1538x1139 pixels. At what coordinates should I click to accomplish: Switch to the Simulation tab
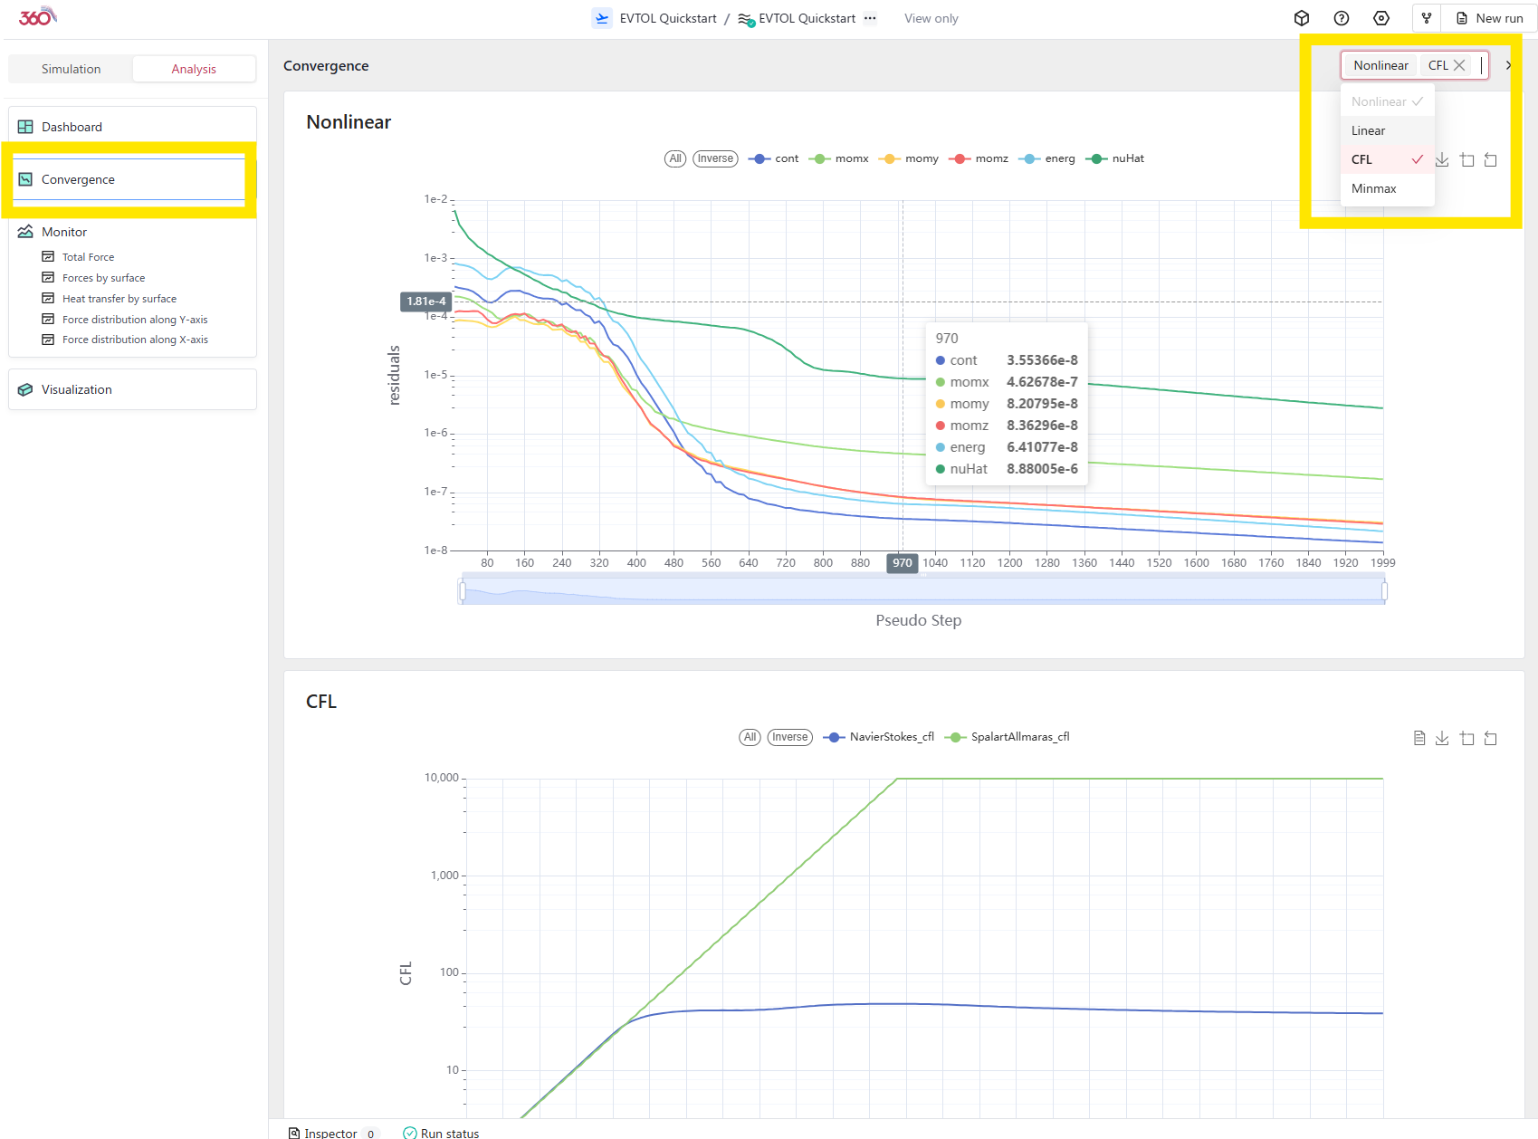71,69
